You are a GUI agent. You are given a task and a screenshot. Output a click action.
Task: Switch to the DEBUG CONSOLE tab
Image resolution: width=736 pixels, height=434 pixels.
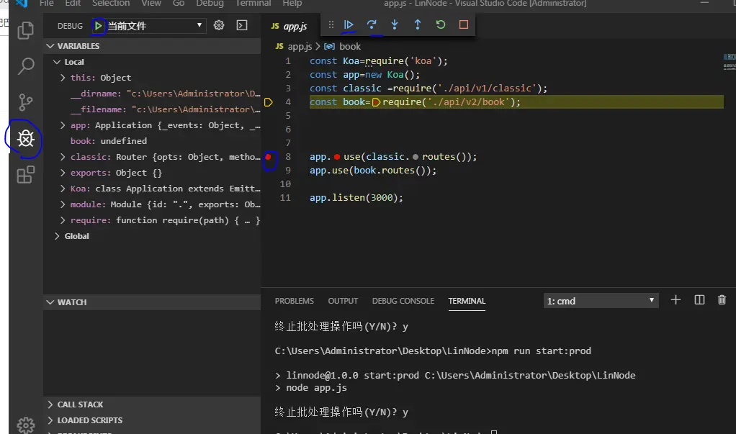click(403, 301)
